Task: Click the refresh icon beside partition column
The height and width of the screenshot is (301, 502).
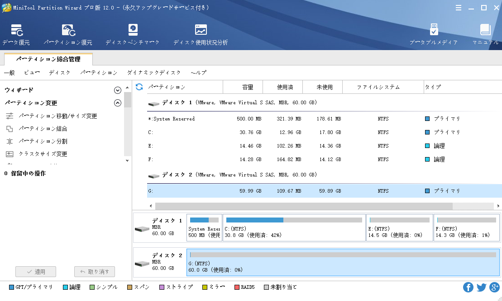Action: 139,87
